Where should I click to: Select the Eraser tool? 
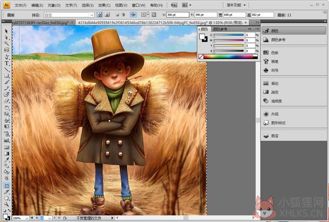coord(7,101)
